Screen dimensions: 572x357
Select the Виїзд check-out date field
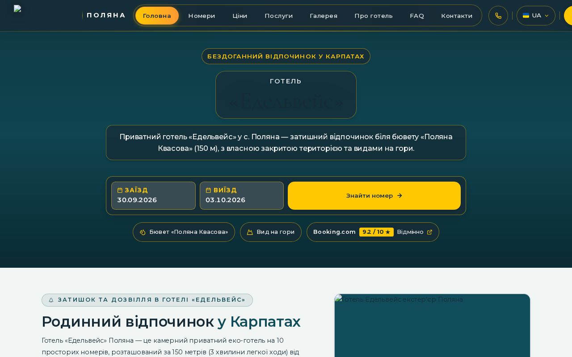pyautogui.click(x=242, y=195)
